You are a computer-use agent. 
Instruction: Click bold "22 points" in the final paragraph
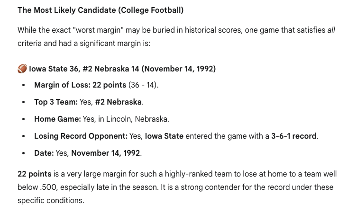35,174
